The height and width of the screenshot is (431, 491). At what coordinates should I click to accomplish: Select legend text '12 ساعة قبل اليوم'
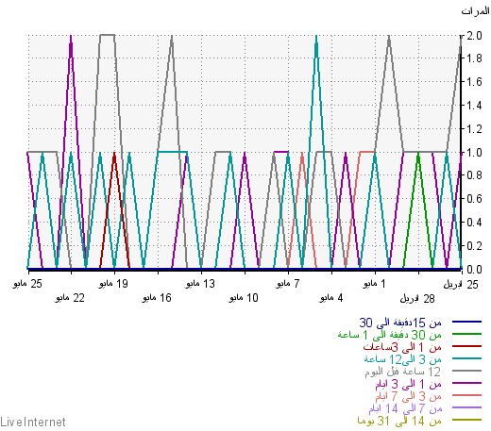[403, 372]
